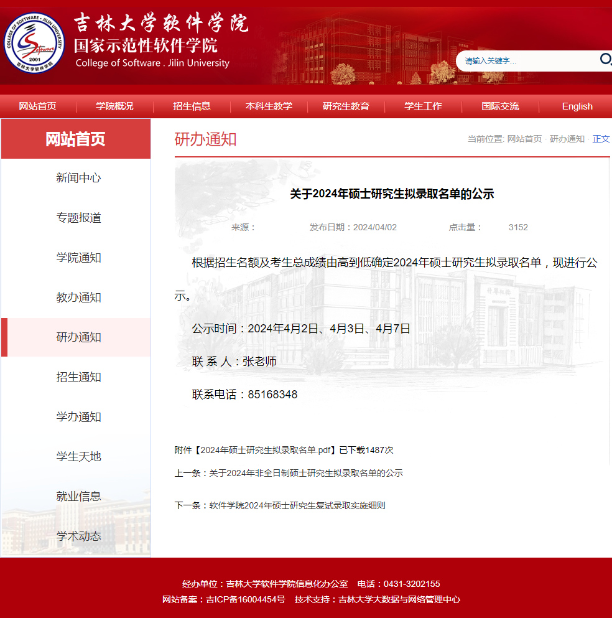Image resolution: width=612 pixels, height=618 pixels.
Task: Open the 国际交流 navigation item
Action: 500,106
